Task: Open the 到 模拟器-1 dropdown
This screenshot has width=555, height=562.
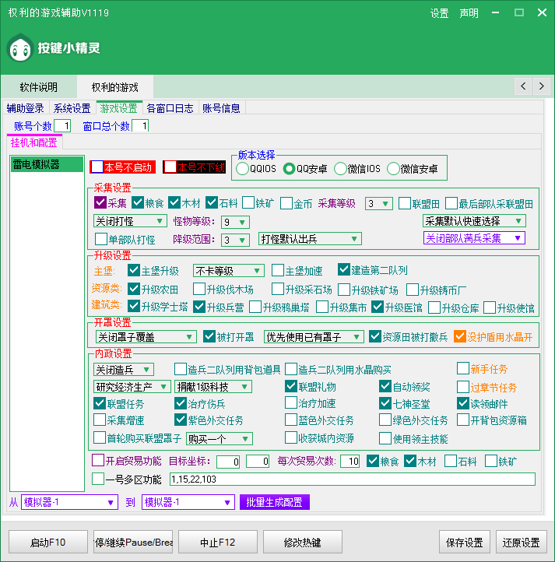Action: coord(188,502)
